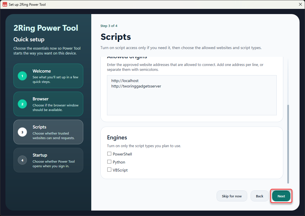Go to the Browser step in the sidebar
This screenshot has height=216, width=305.
[48, 104]
